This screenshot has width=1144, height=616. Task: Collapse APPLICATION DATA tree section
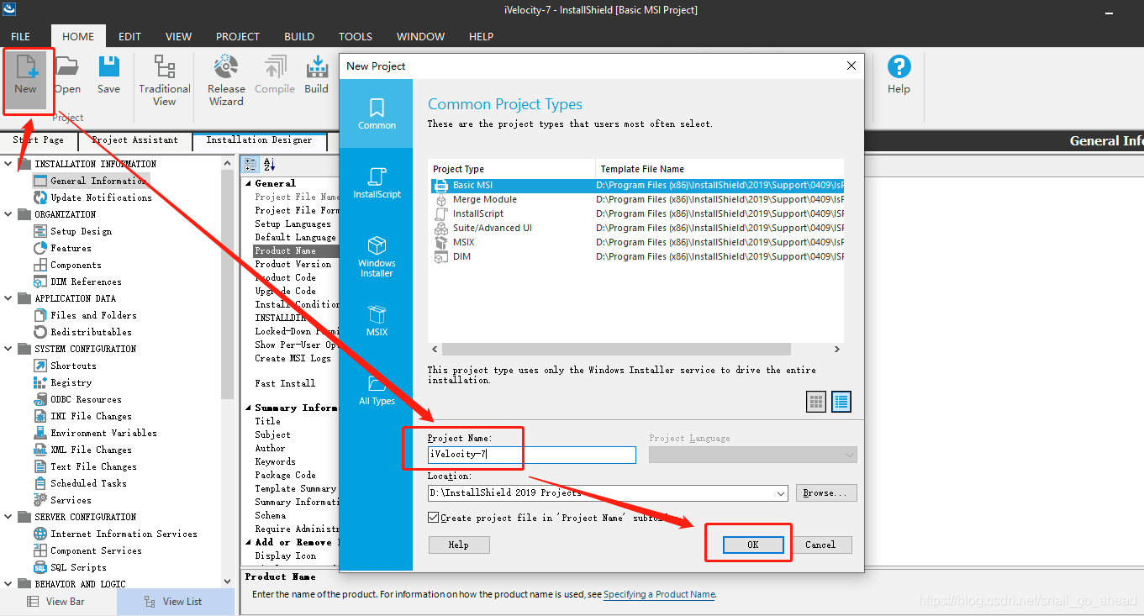tap(8, 298)
